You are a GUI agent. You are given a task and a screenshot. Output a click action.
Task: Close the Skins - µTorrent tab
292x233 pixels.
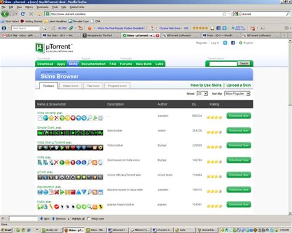click(x=158, y=36)
